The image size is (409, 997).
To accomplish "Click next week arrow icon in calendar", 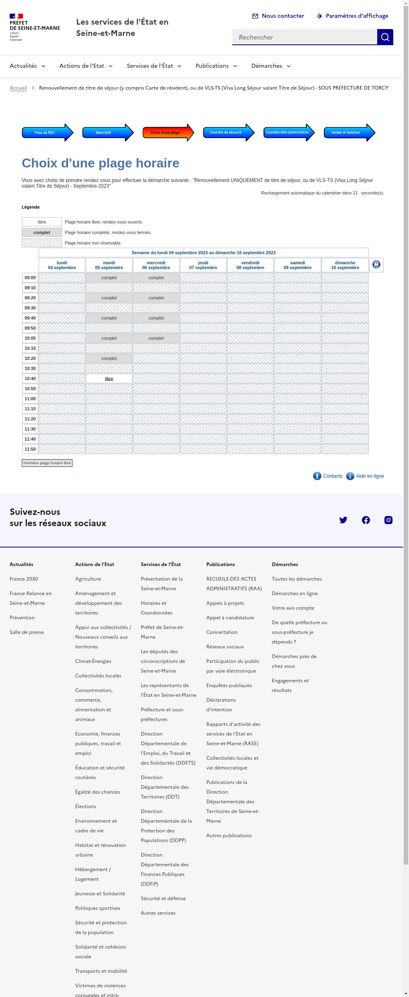I will click(x=376, y=265).
